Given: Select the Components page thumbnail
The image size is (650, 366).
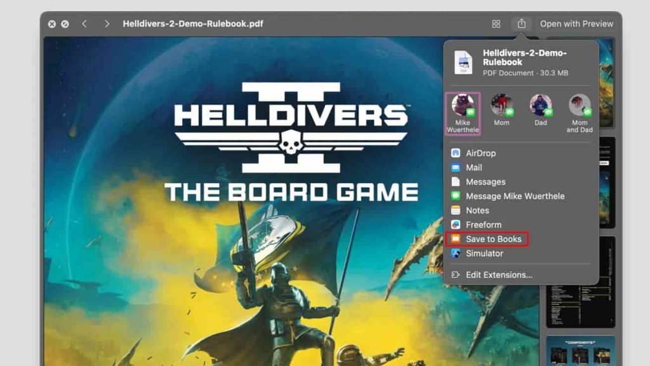Looking at the screenshot, I should point(580,351).
